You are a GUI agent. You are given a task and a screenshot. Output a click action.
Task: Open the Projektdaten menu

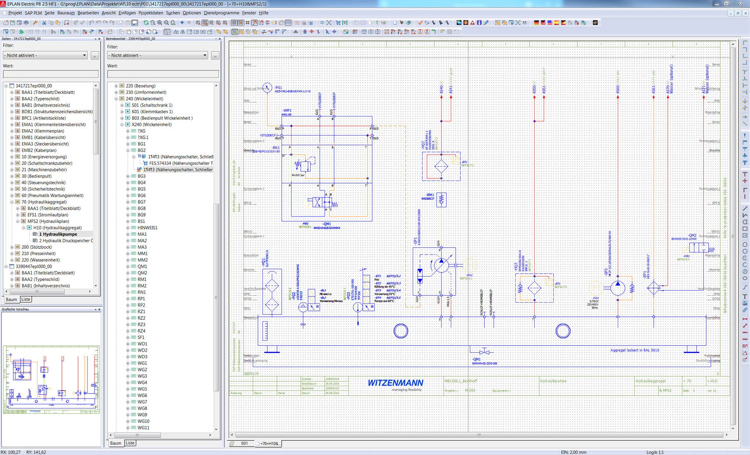click(151, 13)
